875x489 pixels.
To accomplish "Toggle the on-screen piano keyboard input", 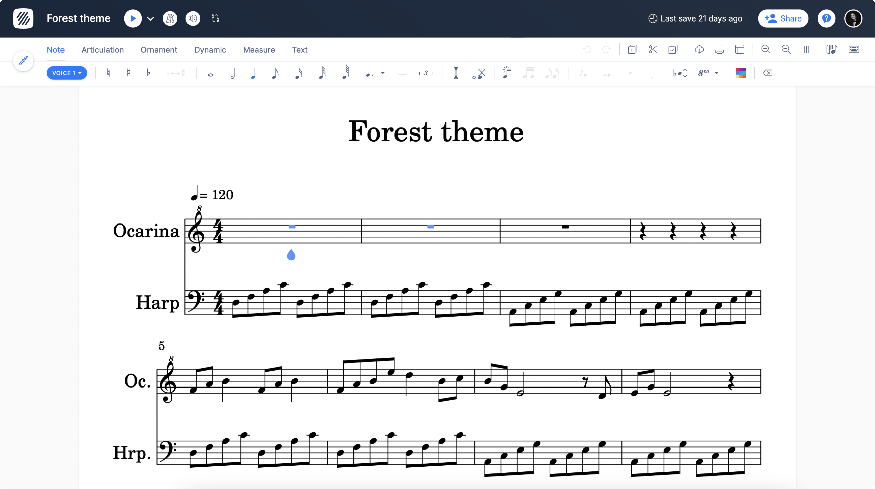I will click(832, 49).
